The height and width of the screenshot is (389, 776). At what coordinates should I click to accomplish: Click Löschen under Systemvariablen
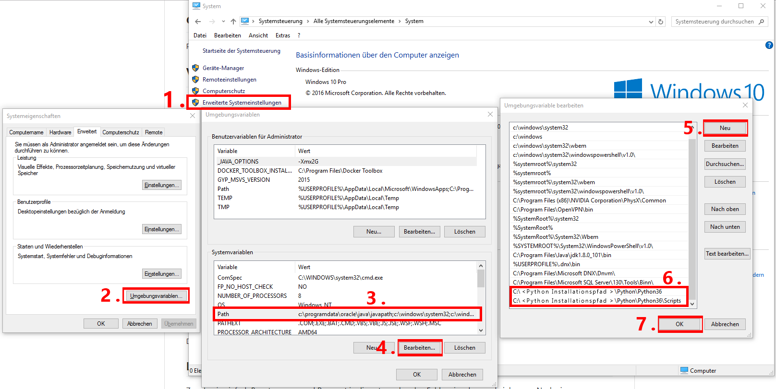(465, 348)
